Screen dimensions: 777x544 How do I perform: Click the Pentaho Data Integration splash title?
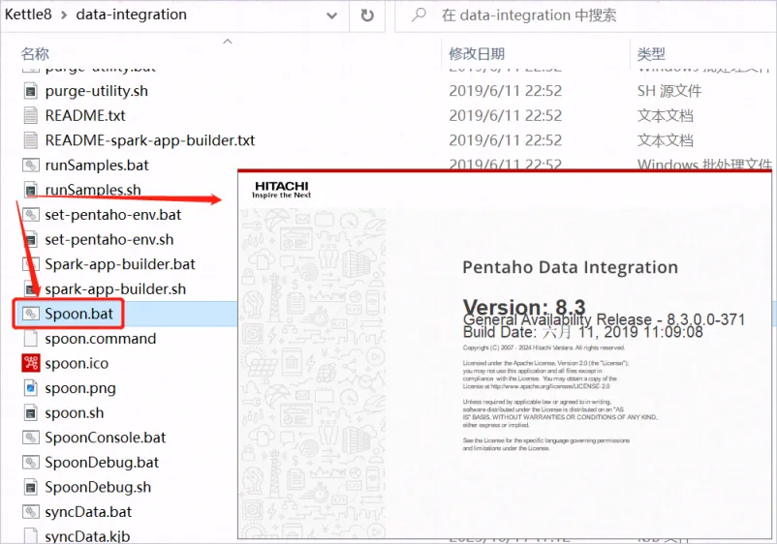(x=571, y=267)
